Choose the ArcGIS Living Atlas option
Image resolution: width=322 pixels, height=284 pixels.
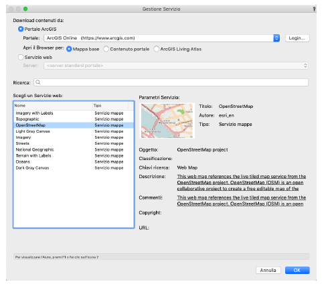pyautogui.click(x=157, y=49)
